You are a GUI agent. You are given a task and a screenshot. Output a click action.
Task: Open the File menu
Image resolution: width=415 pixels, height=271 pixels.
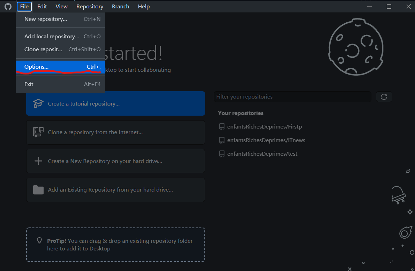click(x=24, y=6)
